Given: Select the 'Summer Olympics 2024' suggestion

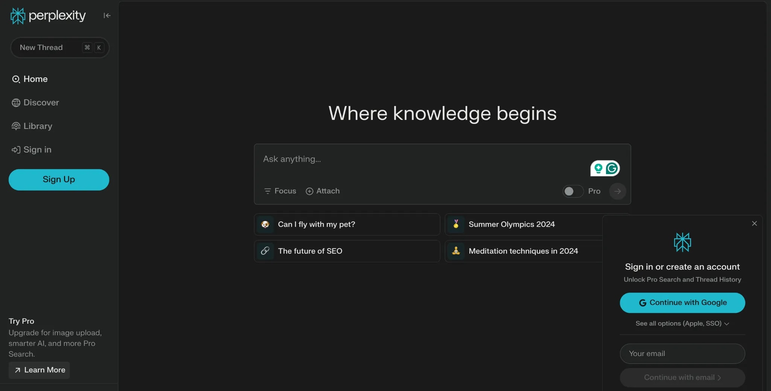Looking at the screenshot, I should [x=524, y=224].
